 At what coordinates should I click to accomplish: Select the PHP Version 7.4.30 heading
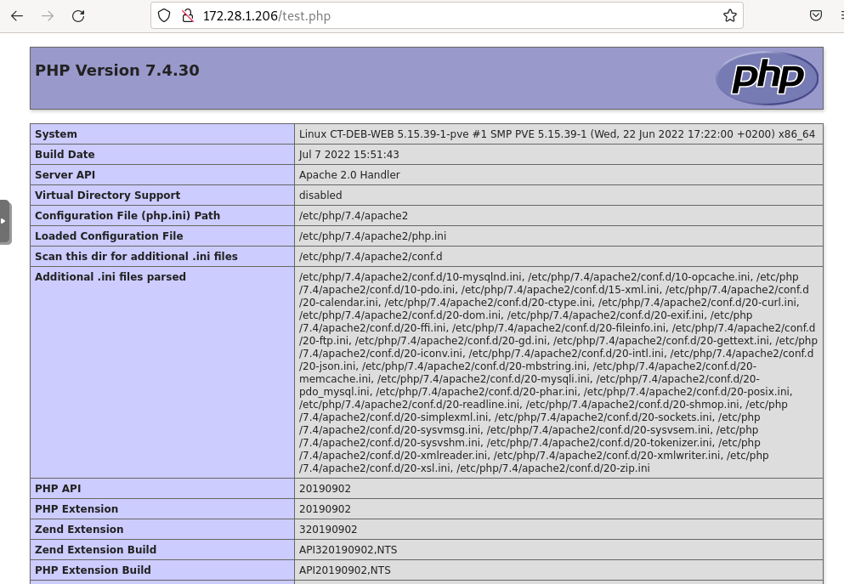116,70
